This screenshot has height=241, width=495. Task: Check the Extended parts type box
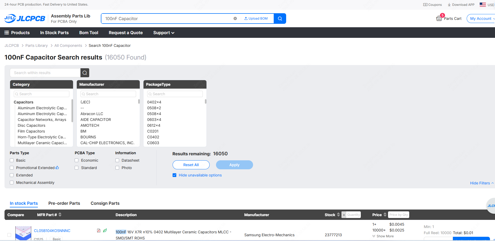(12, 175)
